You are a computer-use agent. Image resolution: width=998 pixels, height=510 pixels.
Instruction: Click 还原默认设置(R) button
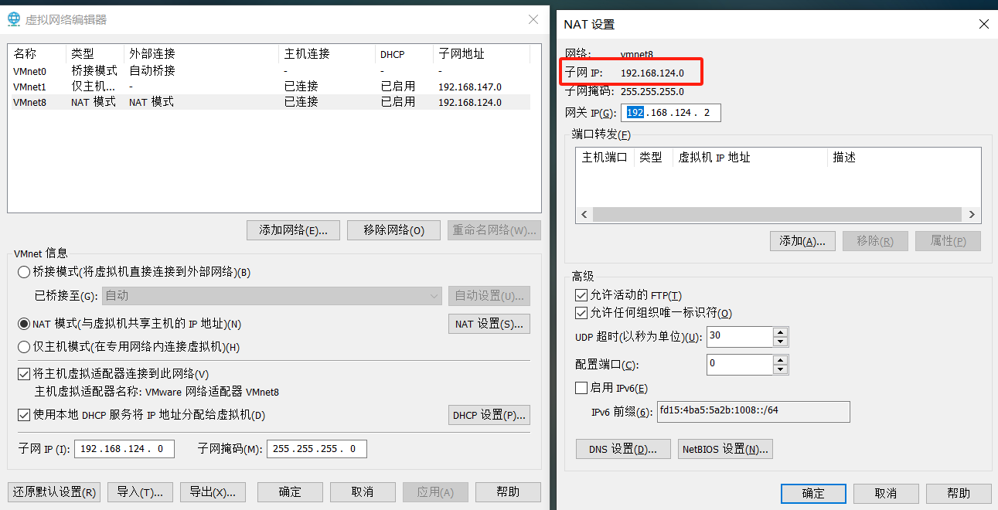pos(54,492)
